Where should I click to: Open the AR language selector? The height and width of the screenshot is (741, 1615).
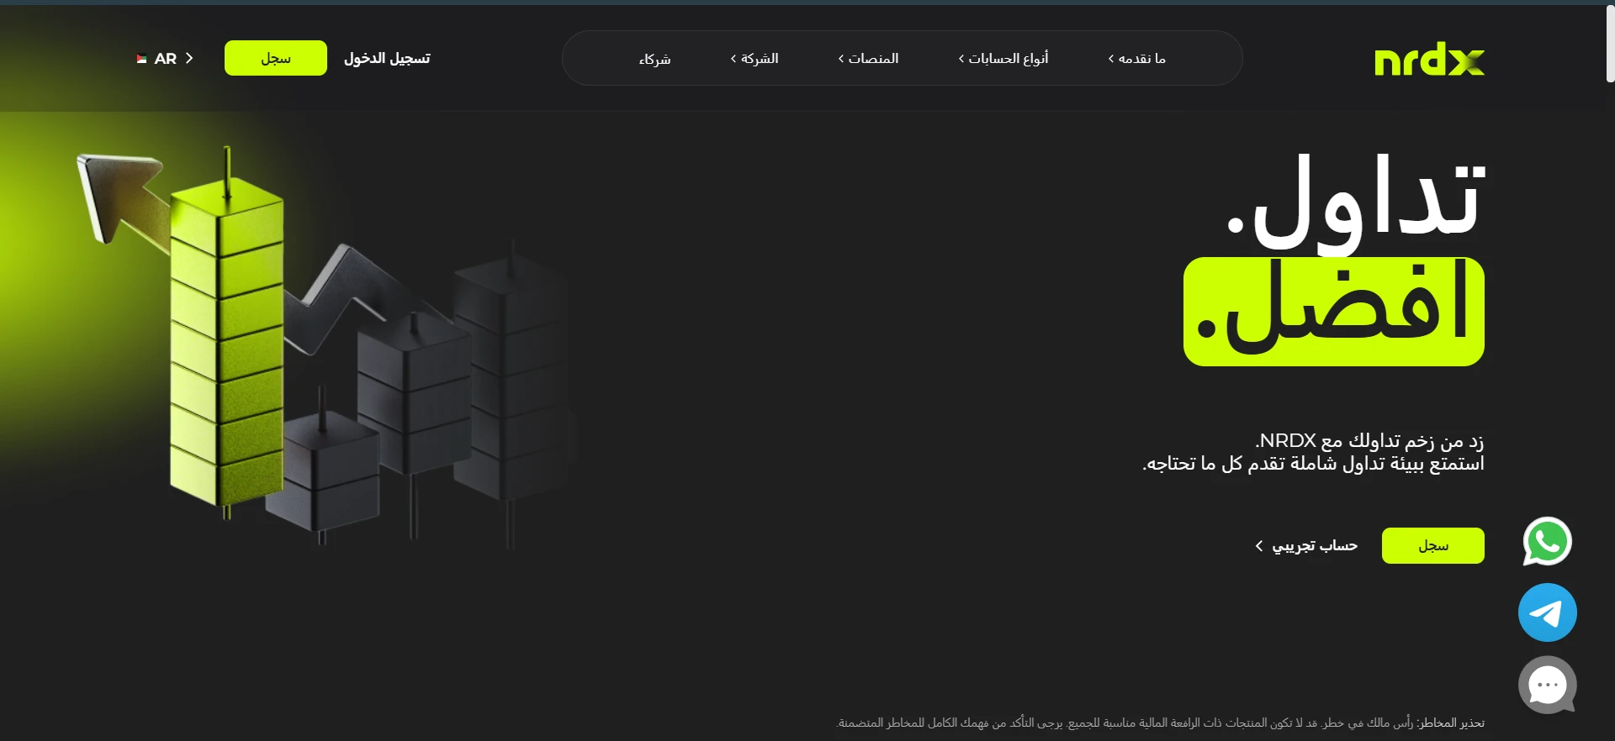click(165, 58)
